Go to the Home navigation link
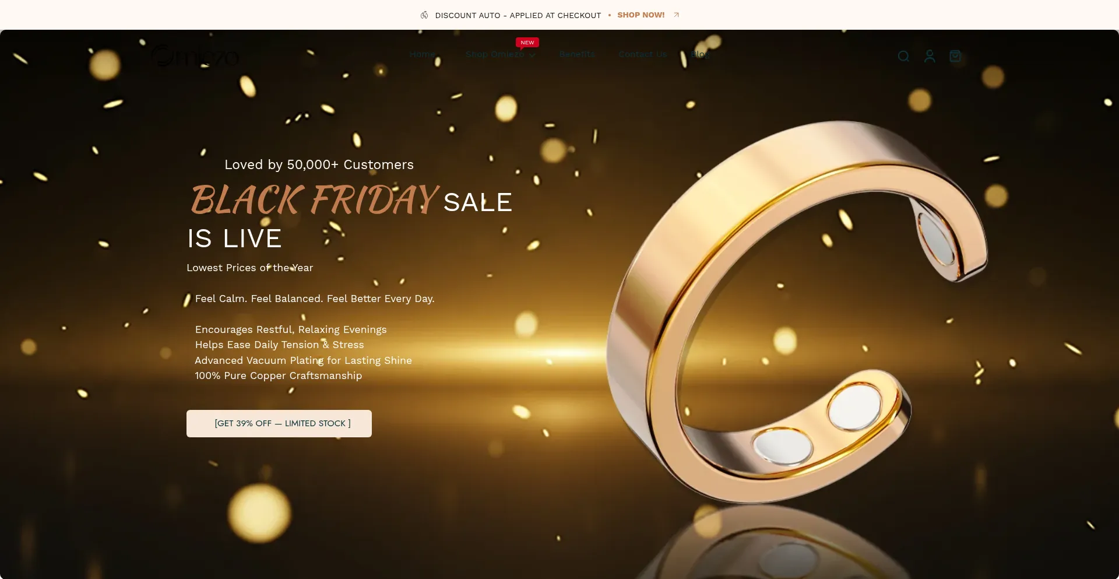Image resolution: width=1119 pixels, height=579 pixels. click(x=423, y=54)
